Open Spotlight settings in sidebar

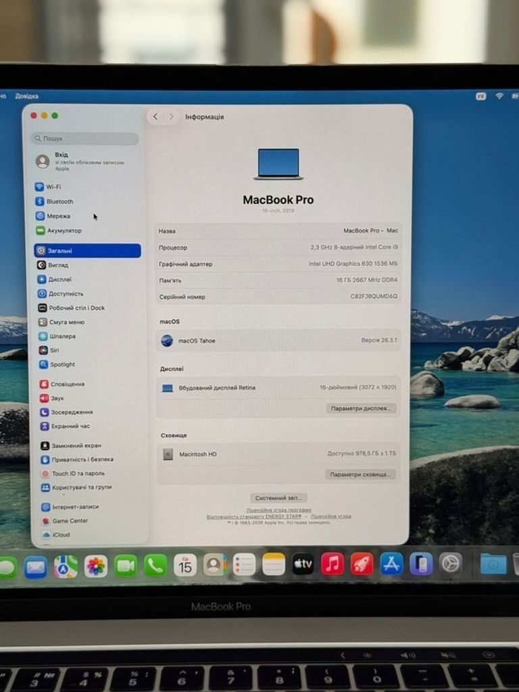57,364
